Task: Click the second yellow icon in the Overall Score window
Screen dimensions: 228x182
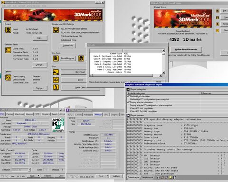Action: (218, 18)
